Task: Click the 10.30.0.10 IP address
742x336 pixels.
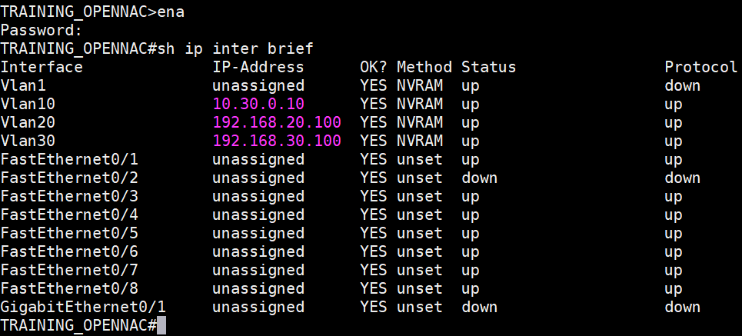Action: tap(258, 104)
